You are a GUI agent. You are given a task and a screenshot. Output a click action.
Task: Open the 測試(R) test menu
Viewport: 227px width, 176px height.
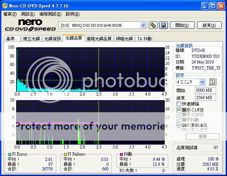[28, 14]
